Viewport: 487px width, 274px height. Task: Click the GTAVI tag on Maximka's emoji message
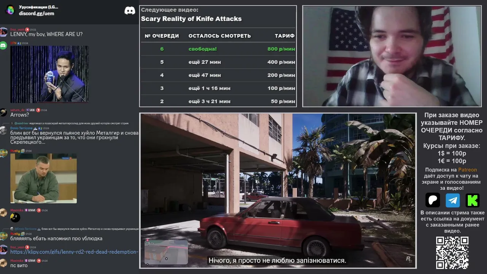(30, 210)
